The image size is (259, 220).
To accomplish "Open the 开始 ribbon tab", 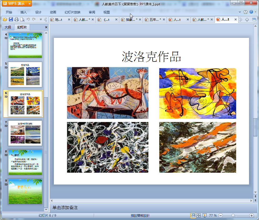I will point(9,12).
